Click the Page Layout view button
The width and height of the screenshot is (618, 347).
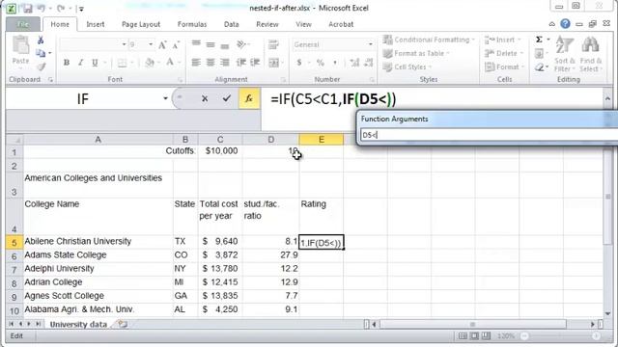[474, 336]
